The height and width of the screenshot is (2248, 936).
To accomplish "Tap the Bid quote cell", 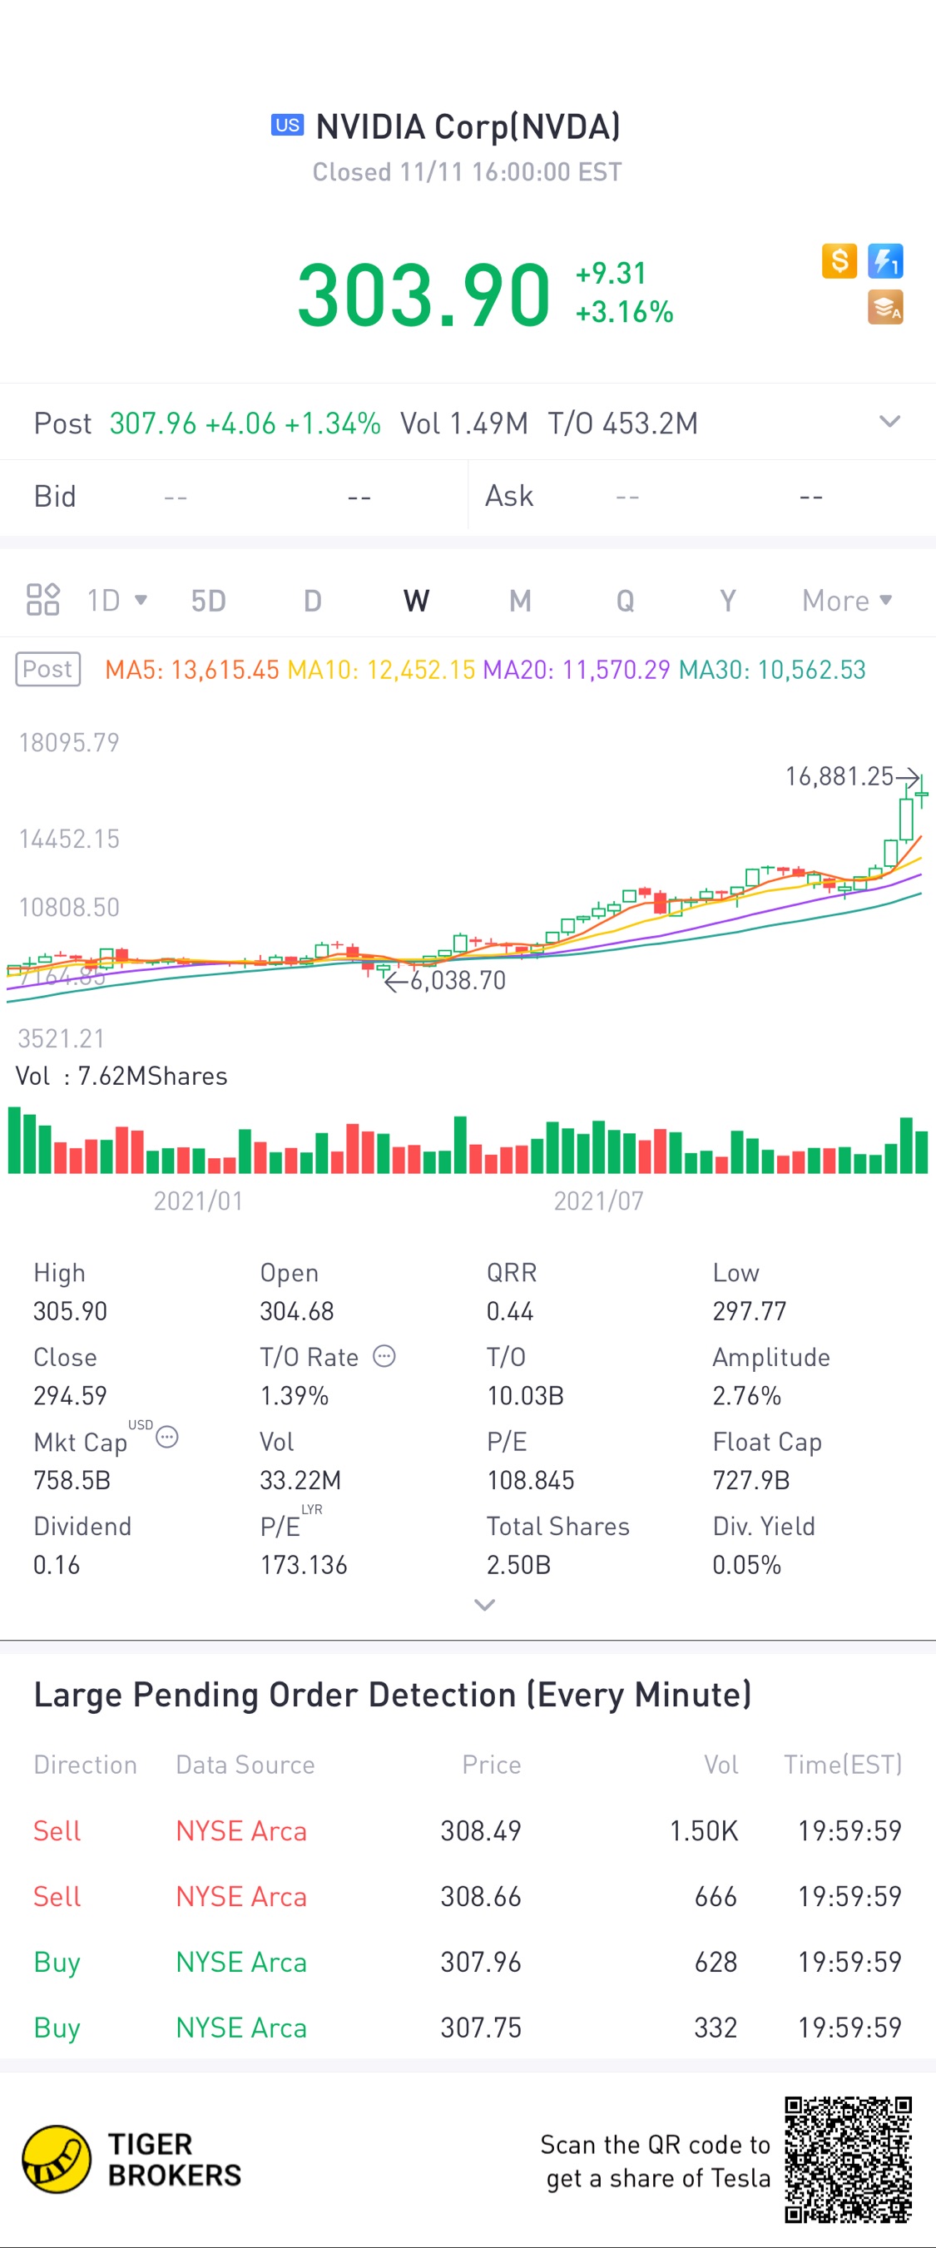I will 234,497.
